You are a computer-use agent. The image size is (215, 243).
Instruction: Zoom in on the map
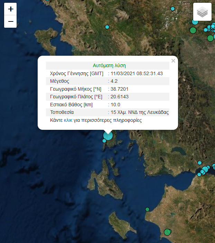click(x=11, y=9)
